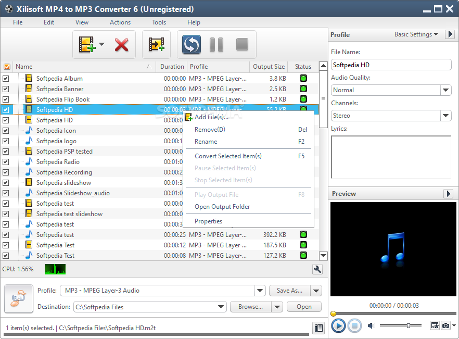Click the Save As... button
The width and height of the screenshot is (459, 339).
[x=290, y=291]
